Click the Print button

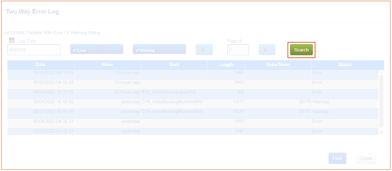coord(337,158)
